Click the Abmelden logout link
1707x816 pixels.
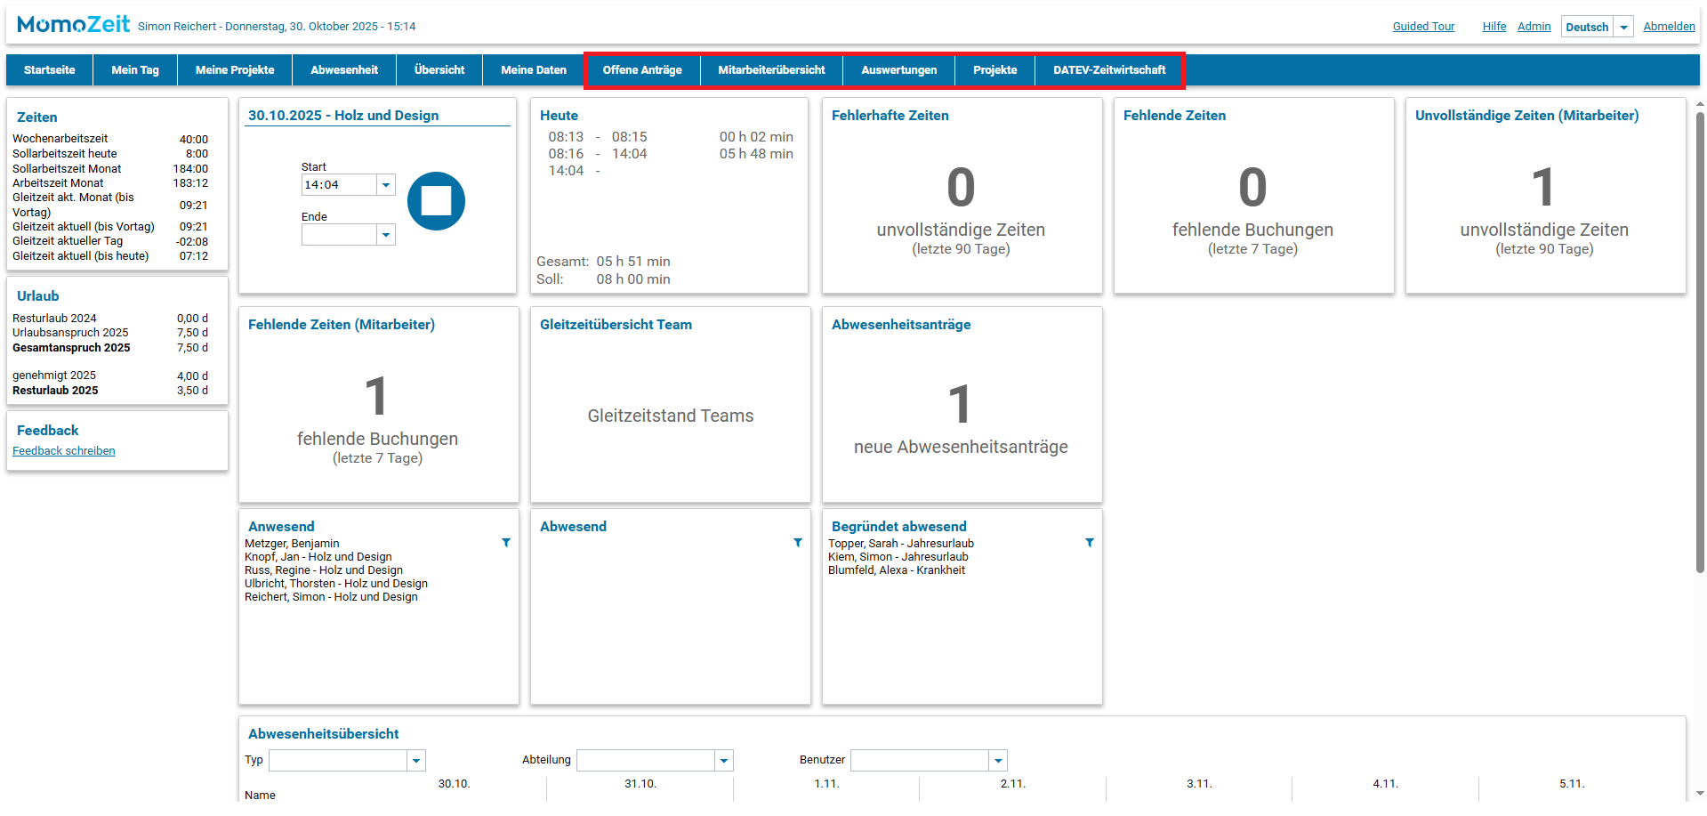tap(1669, 27)
